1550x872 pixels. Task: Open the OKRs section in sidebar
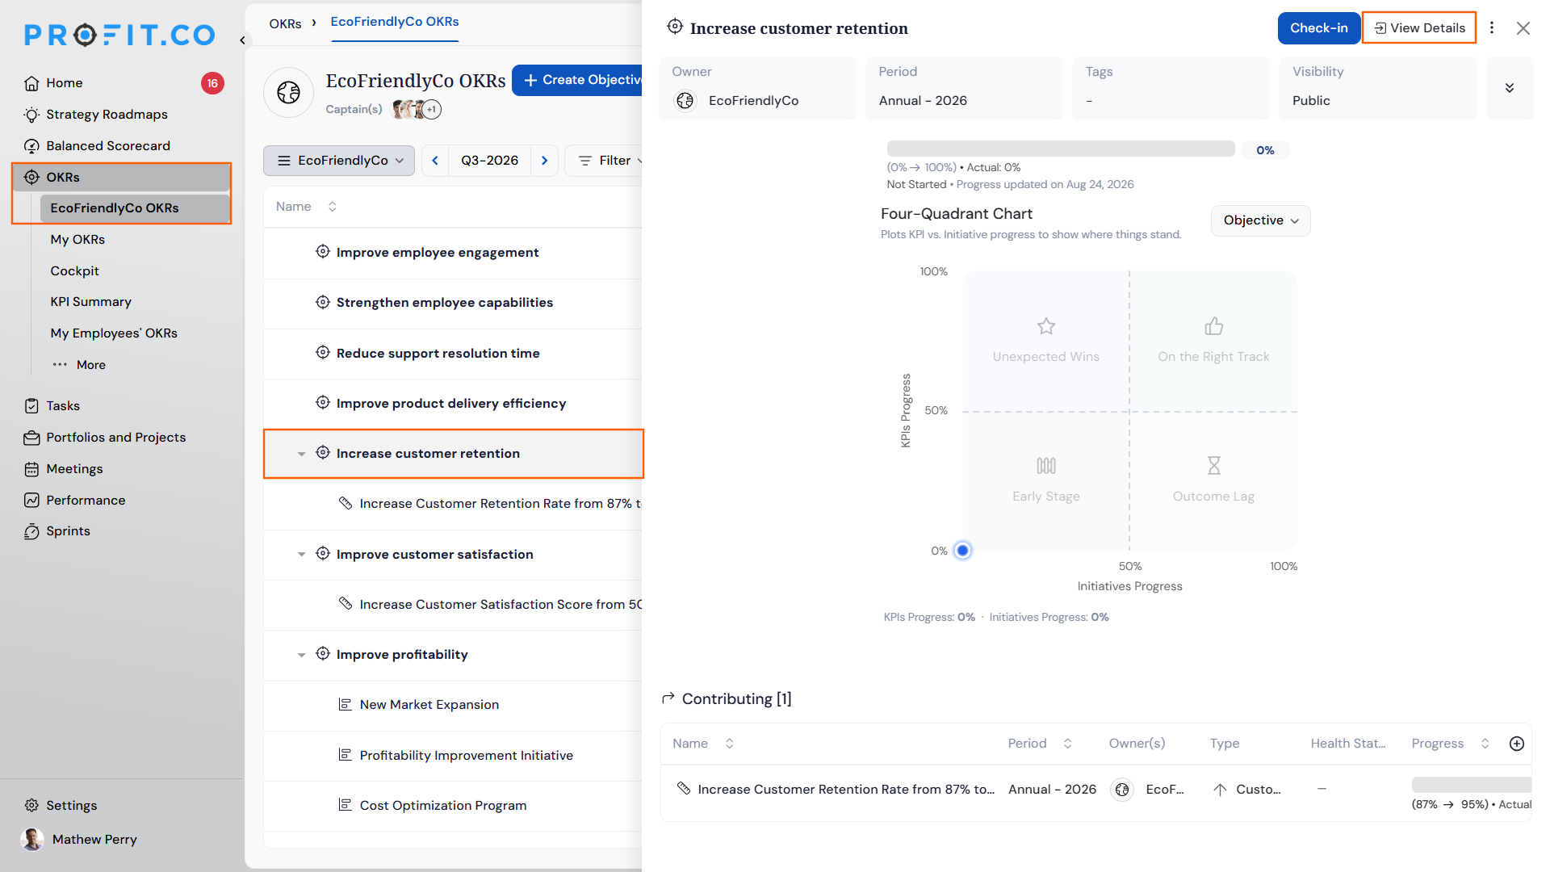click(x=121, y=178)
